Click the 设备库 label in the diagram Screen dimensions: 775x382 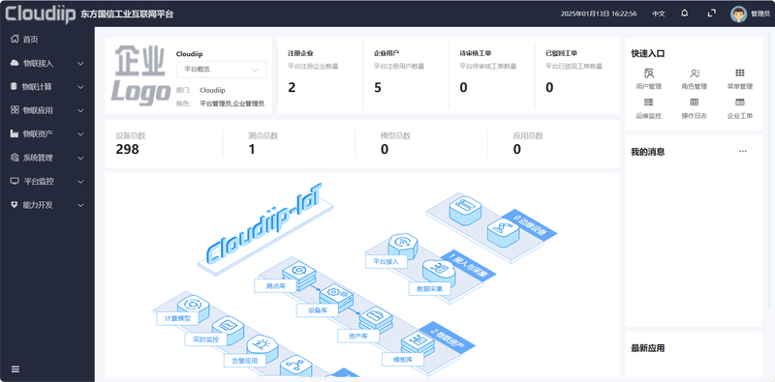tap(317, 309)
